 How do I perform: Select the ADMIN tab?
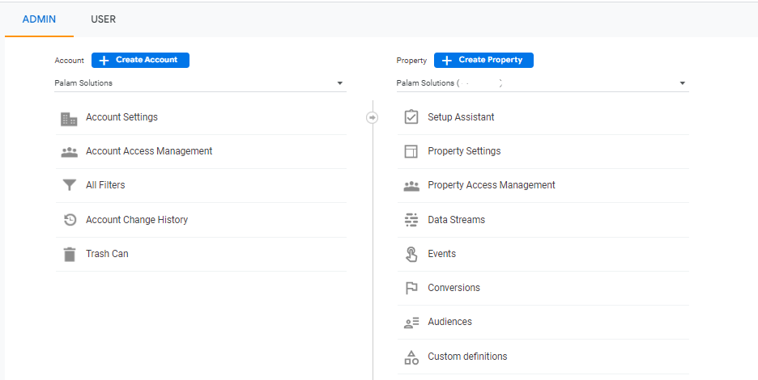39,19
